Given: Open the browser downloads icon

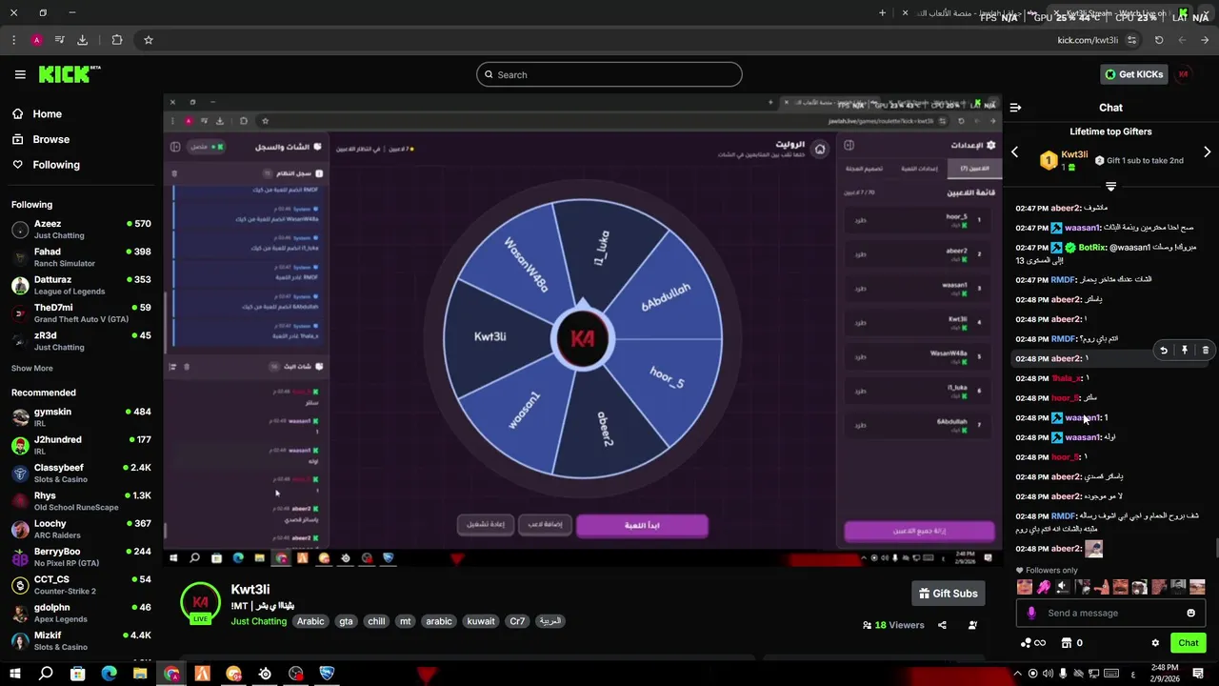Looking at the screenshot, I should [82, 40].
